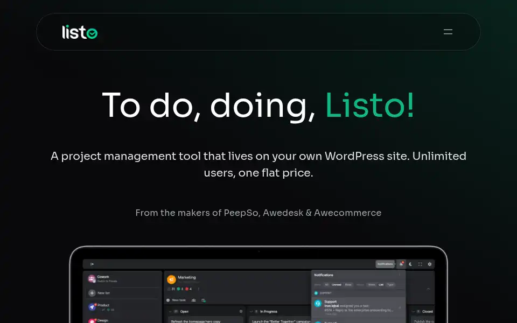Screen dimensions: 517x323
Task: Collapse the In Progress column chevron
Action: 251,312
